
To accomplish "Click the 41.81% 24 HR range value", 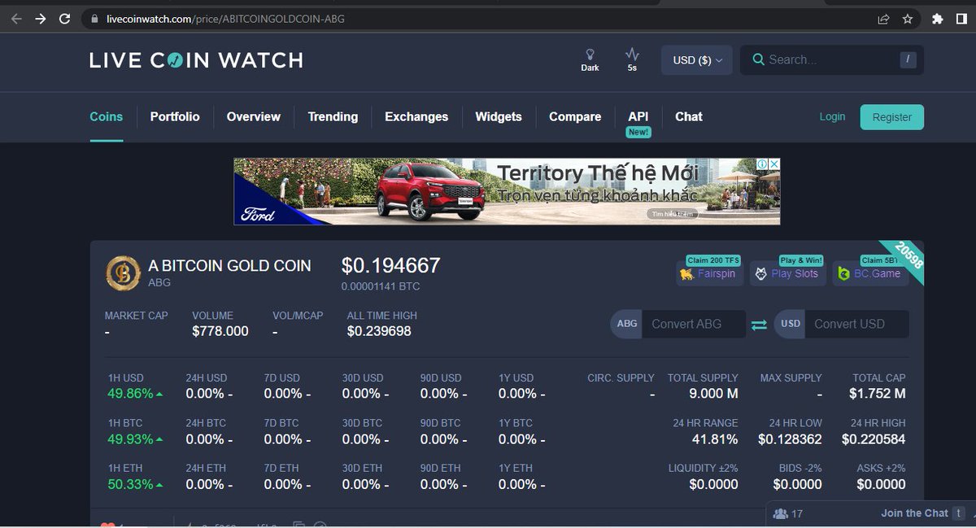I will tap(715, 439).
